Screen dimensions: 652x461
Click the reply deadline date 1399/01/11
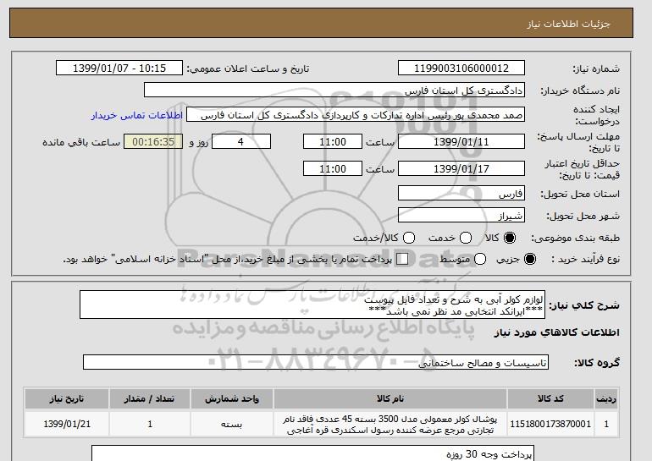pos(461,141)
